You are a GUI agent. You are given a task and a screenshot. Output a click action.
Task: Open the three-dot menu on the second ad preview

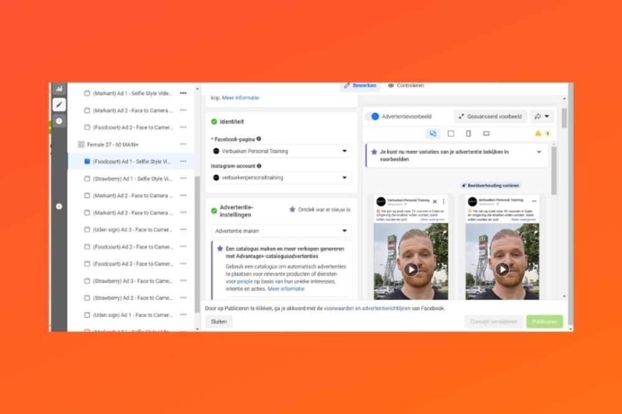click(534, 201)
